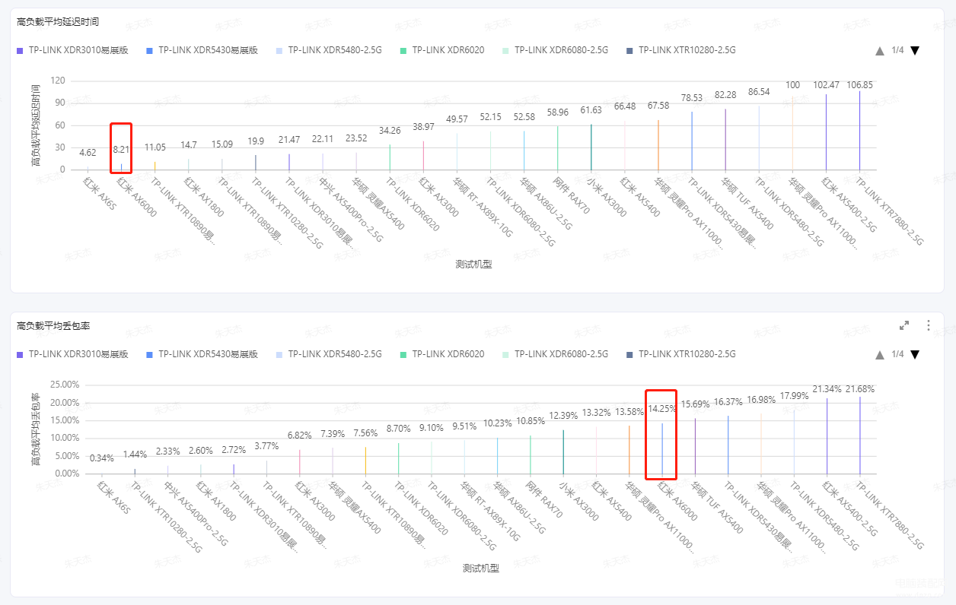The image size is (956, 605).
Task: Click 测试机型 axis title under 延迟时间 chart
Action: [x=473, y=264]
